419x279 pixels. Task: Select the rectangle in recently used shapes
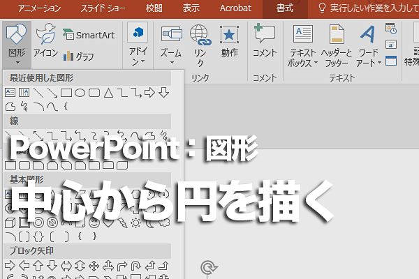(x=66, y=93)
